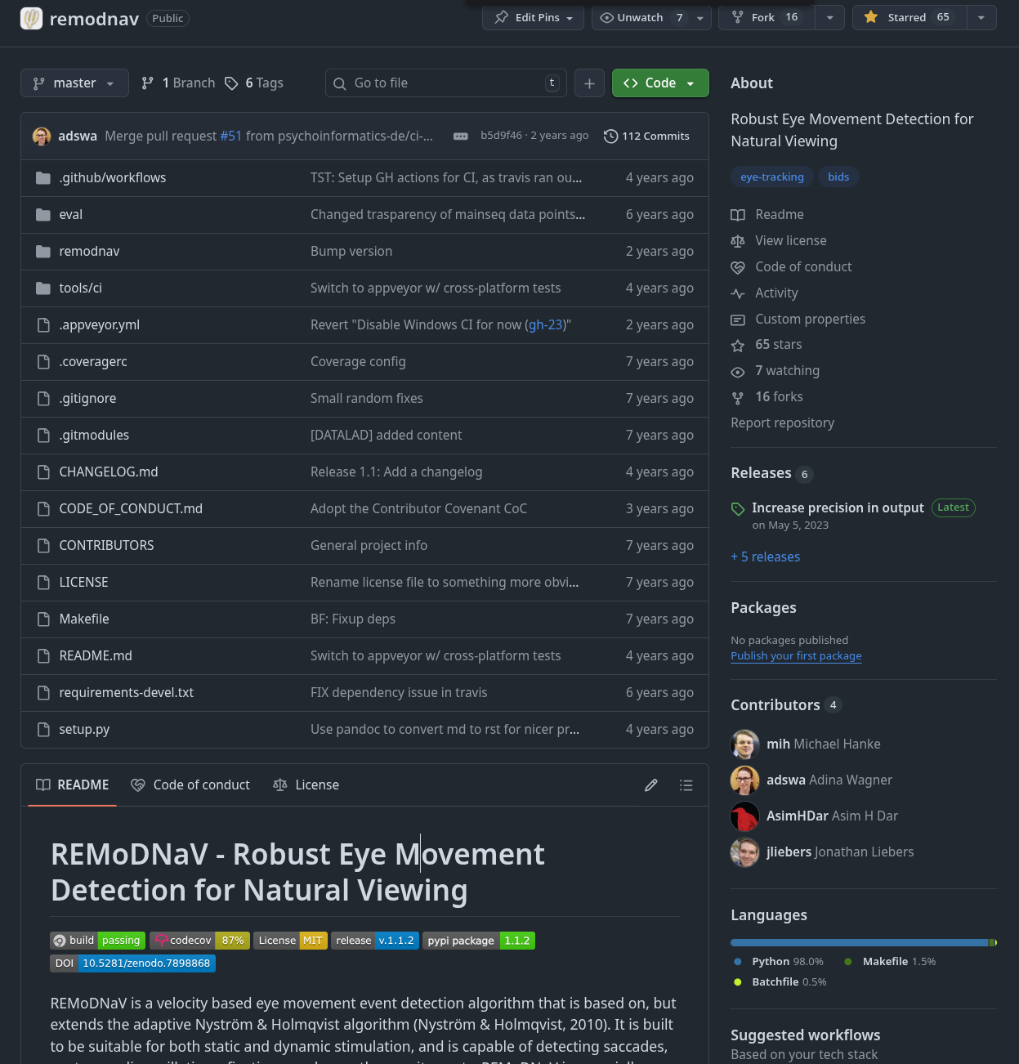1019x1064 pixels.
Task: Click the remodnav repository logo
Action: pos(31,18)
